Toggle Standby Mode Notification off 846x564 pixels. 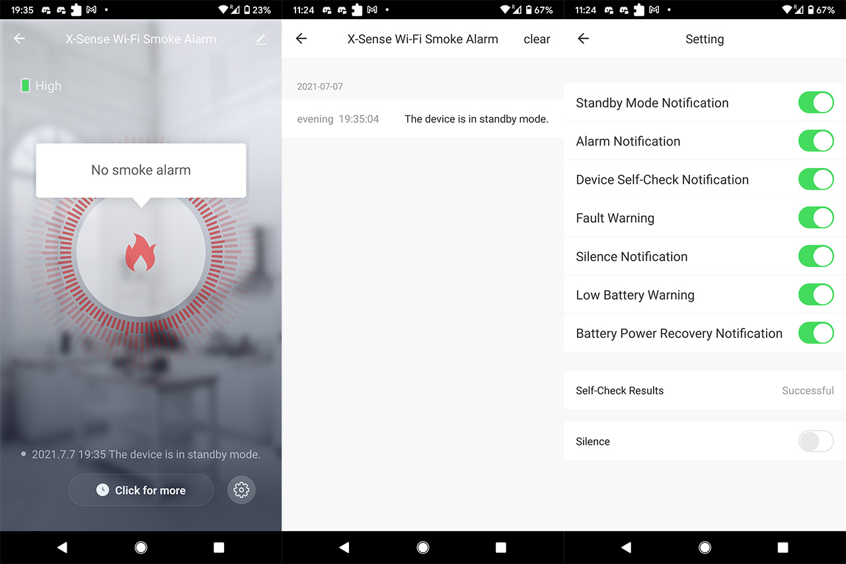coord(816,102)
